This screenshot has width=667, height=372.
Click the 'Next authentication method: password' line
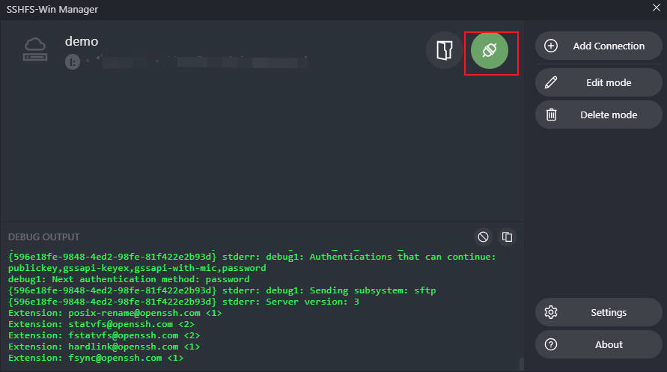[x=128, y=279]
